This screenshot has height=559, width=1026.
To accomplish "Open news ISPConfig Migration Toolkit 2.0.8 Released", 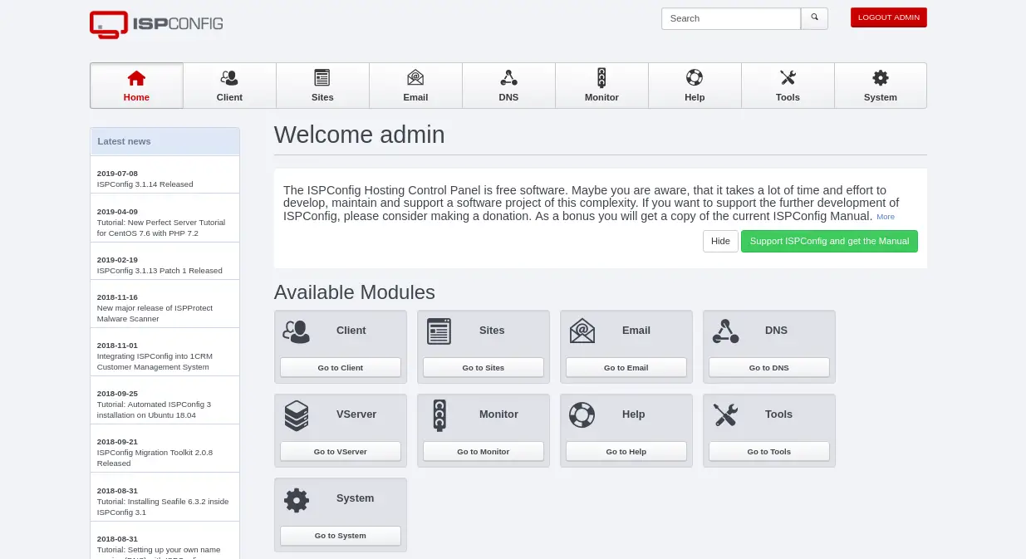I will tap(155, 458).
